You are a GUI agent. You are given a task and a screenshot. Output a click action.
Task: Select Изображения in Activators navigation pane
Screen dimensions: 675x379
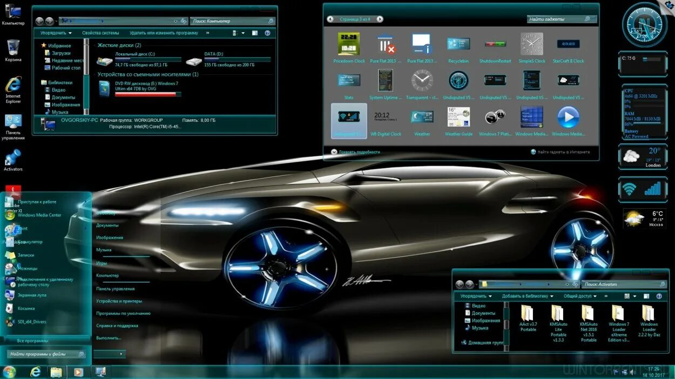click(x=482, y=320)
